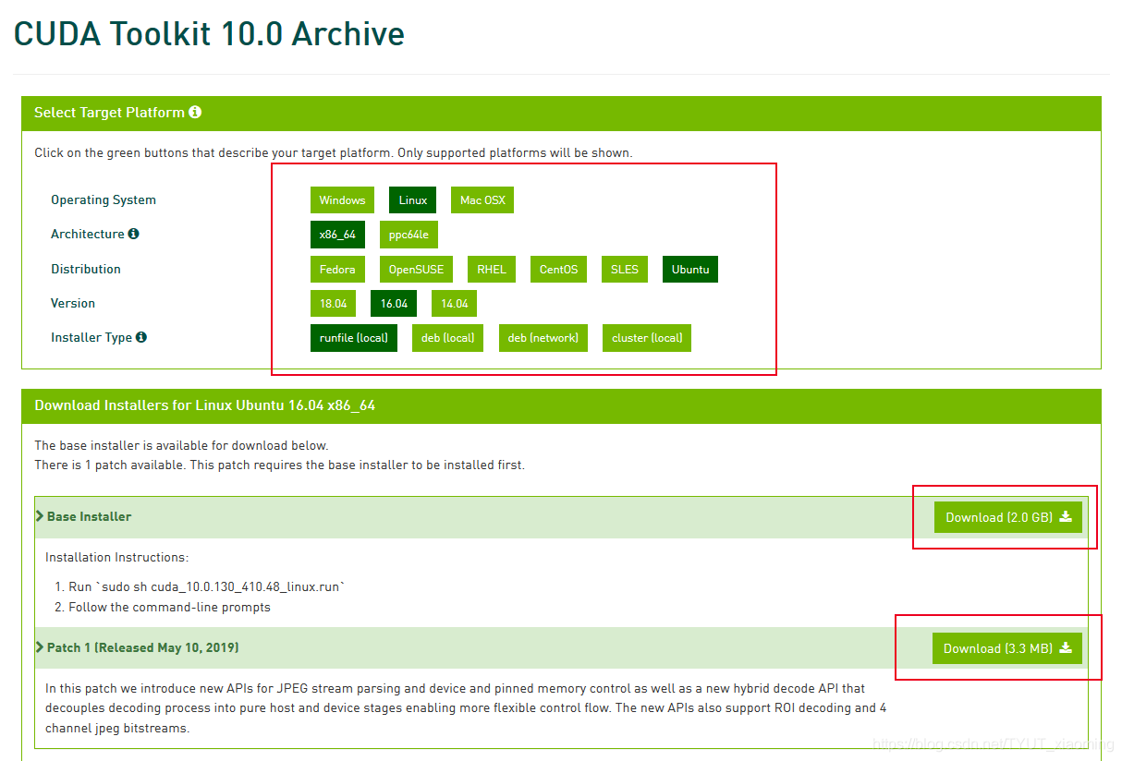Click 'There is 1 patch available' text

tap(110, 465)
